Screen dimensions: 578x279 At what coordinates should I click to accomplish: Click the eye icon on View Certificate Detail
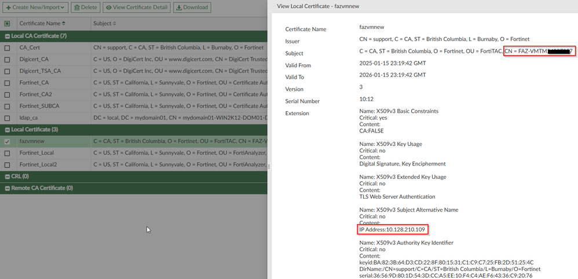click(109, 8)
